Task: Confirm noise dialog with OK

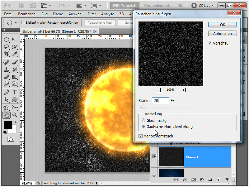Action: (223, 25)
